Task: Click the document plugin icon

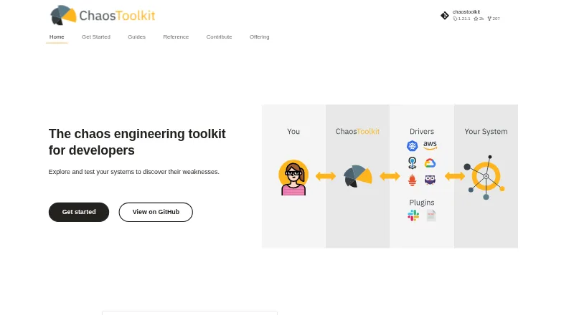Action: [431, 215]
